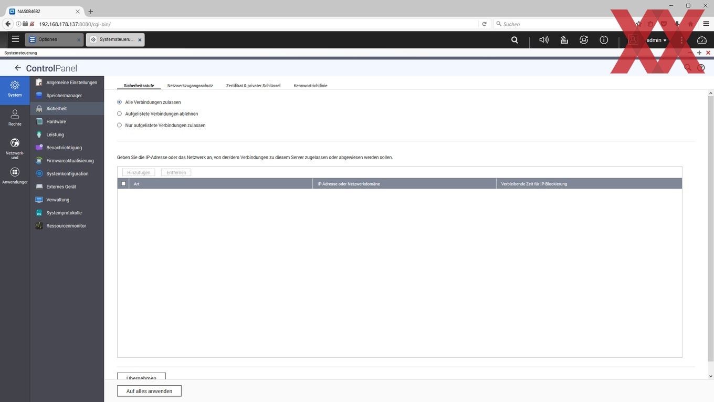Close the Systemsteuerung taskbar tab
Screen dimensions: 714x402
pyautogui.click(x=140, y=40)
